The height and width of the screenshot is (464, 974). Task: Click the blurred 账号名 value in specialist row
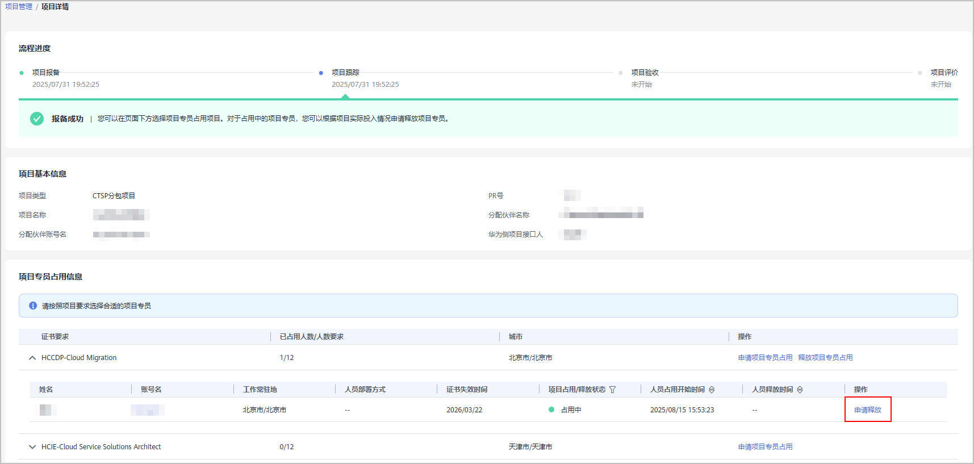(x=148, y=409)
